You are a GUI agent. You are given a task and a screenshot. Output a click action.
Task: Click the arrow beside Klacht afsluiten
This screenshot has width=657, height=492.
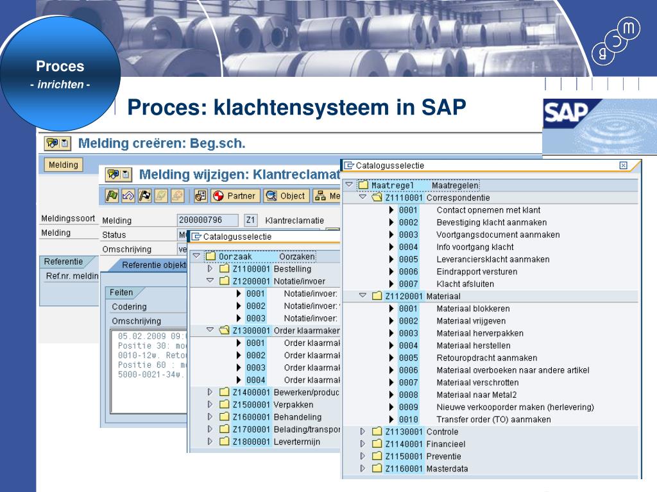point(391,284)
